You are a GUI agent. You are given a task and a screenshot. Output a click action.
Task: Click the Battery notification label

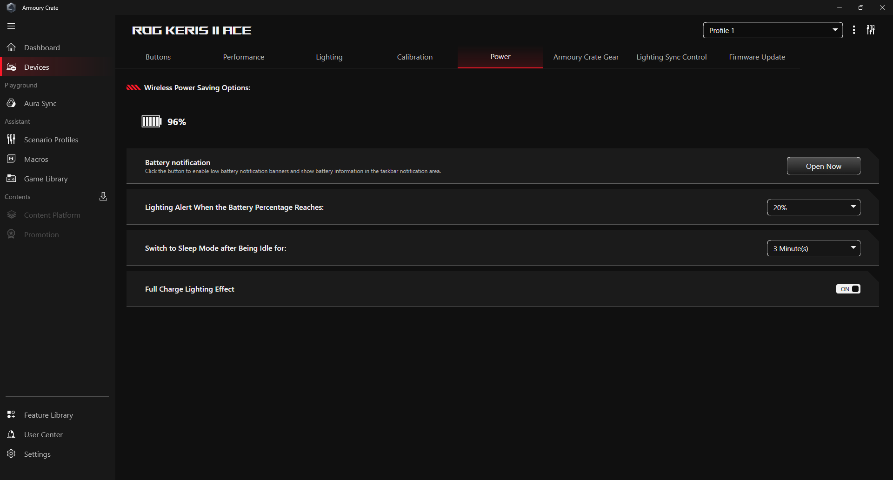click(178, 162)
